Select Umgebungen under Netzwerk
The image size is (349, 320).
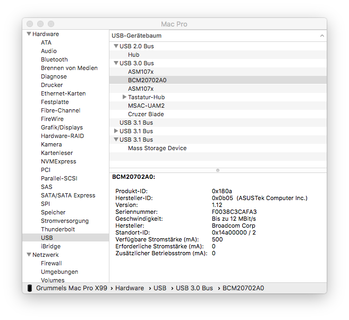pos(59,272)
